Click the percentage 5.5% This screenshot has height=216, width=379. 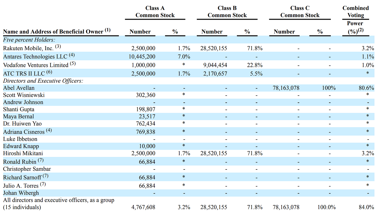pos(256,74)
